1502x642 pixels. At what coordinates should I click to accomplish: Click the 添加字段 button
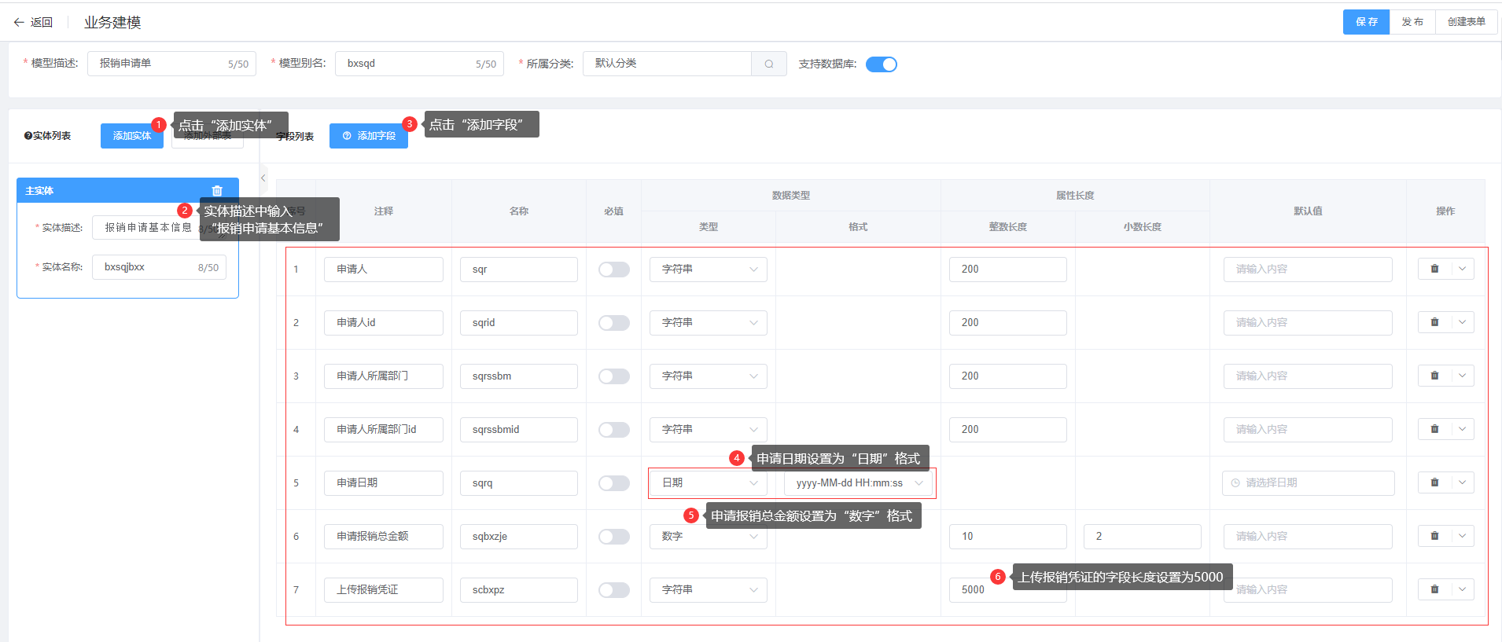click(369, 136)
